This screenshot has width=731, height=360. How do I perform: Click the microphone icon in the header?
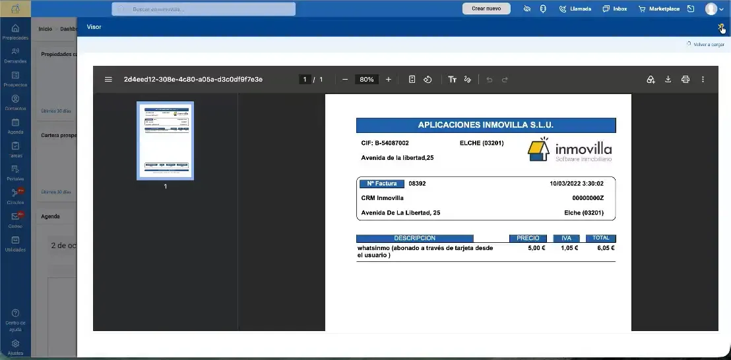[x=543, y=9]
